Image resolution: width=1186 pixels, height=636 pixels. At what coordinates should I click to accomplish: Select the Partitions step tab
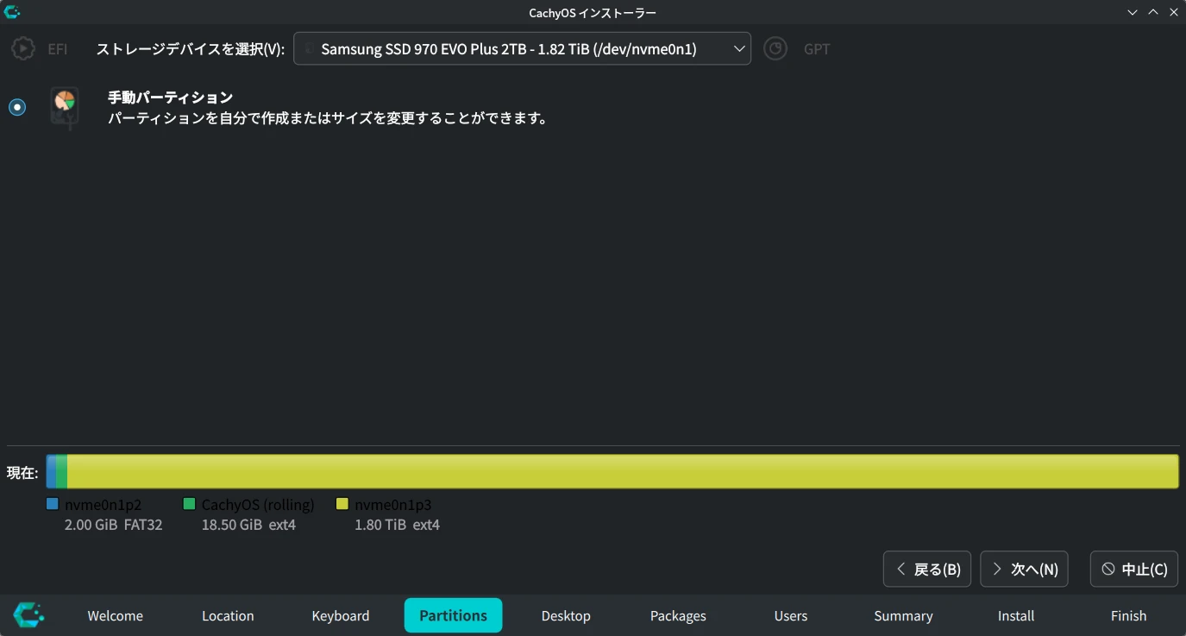click(453, 615)
